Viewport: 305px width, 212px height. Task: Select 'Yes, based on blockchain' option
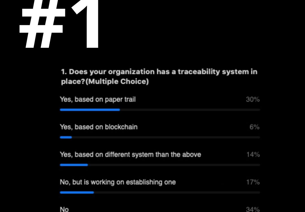[x=99, y=127]
